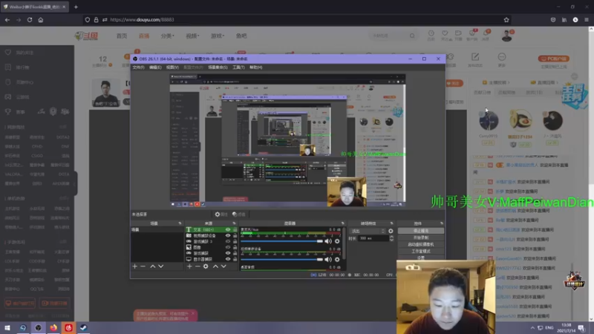
Task: Open the Douyu Video dropdown in top nav
Action: [192, 36]
